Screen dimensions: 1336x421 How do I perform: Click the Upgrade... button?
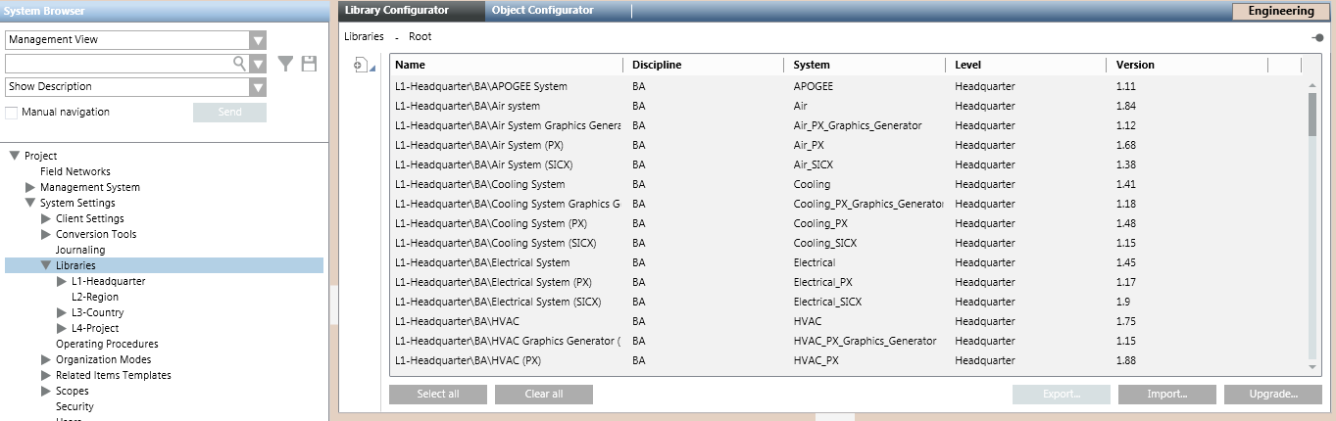click(x=1272, y=395)
